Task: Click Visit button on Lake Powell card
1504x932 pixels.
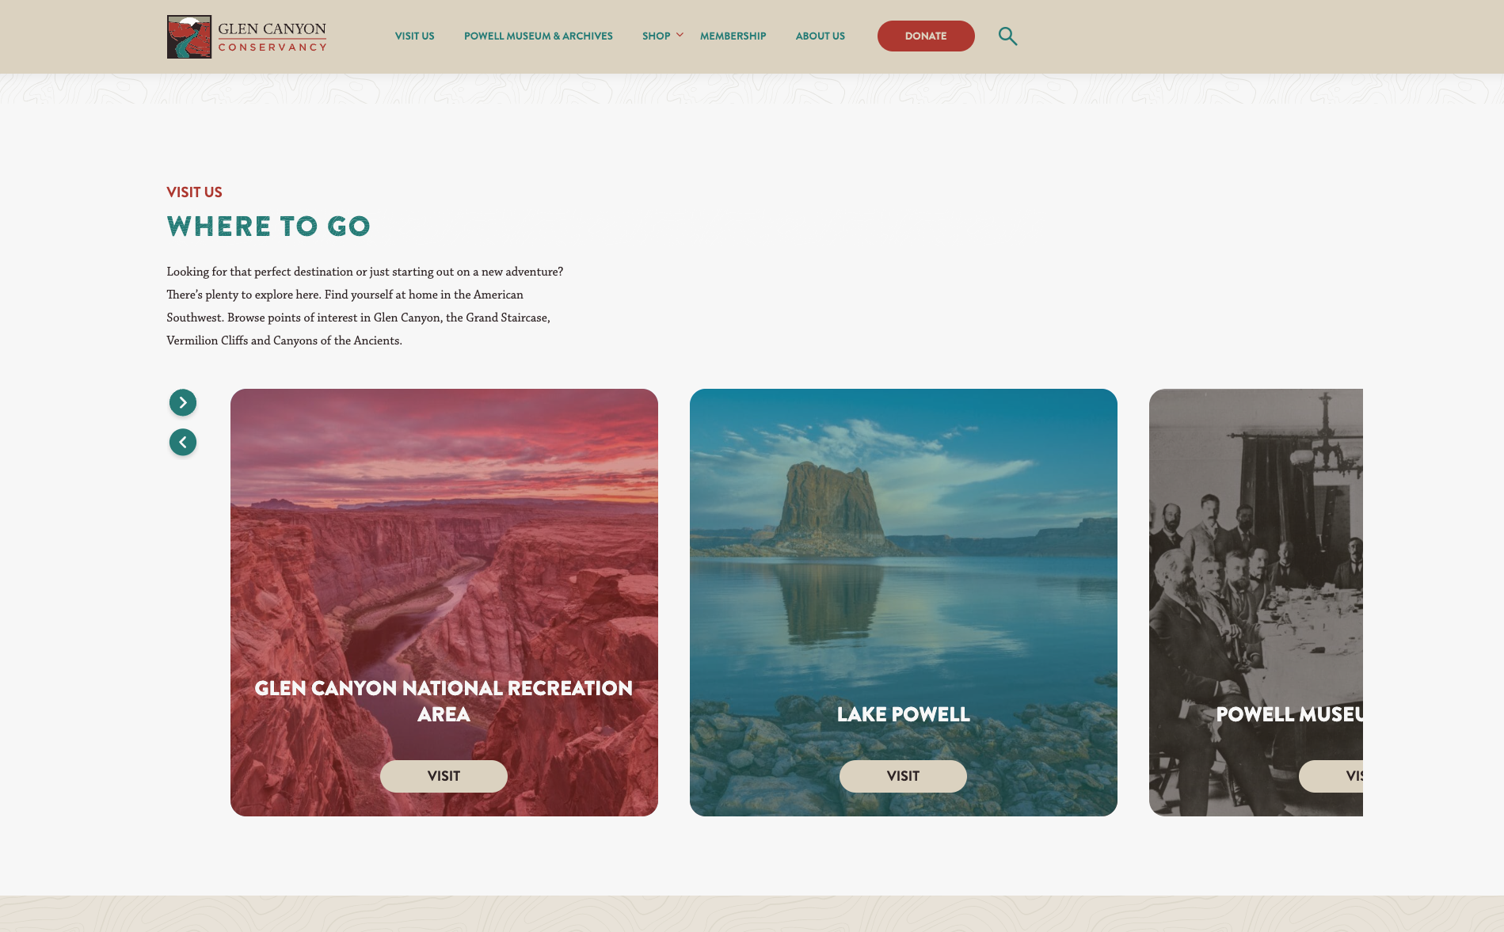Action: (903, 776)
